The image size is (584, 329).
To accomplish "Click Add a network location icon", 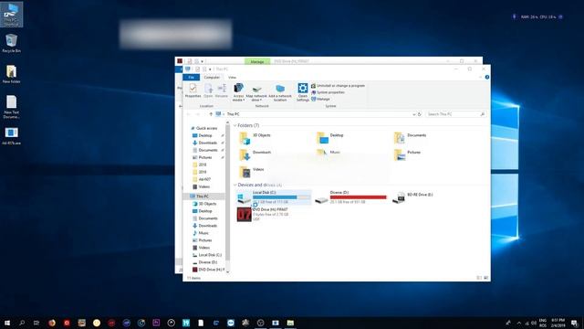I will 280,92.
